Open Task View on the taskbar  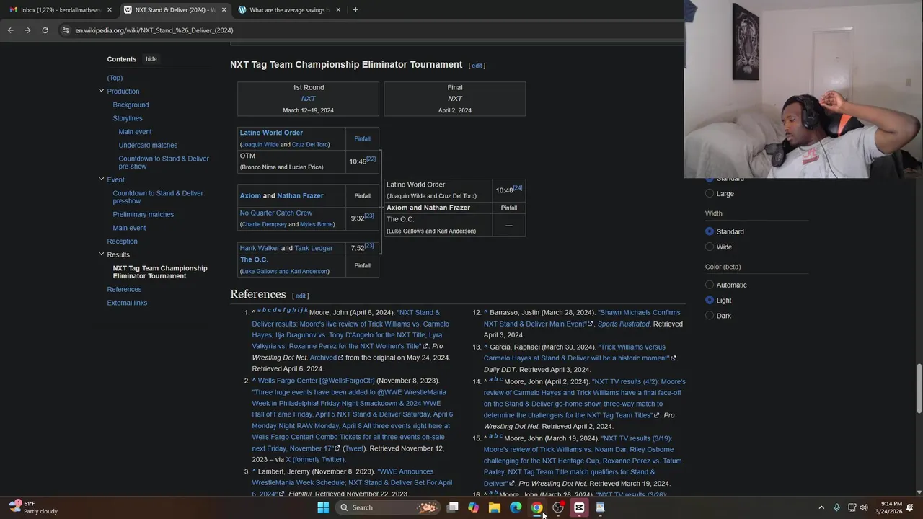click(x=452, y=507)
